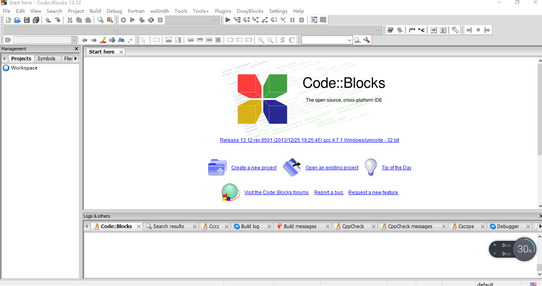Click the Replace icon with red R
This screenshot has width=542, height=286.
pos(110,20)
